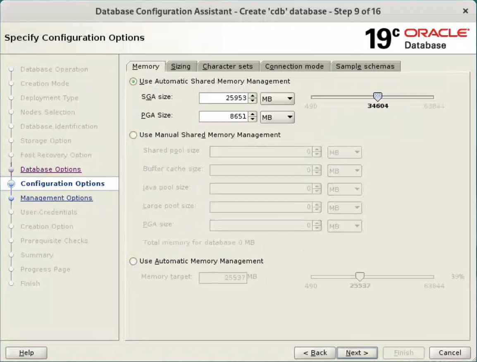
Task: Increase Buffer cache size with up spinner
Action: coord(317,168)
